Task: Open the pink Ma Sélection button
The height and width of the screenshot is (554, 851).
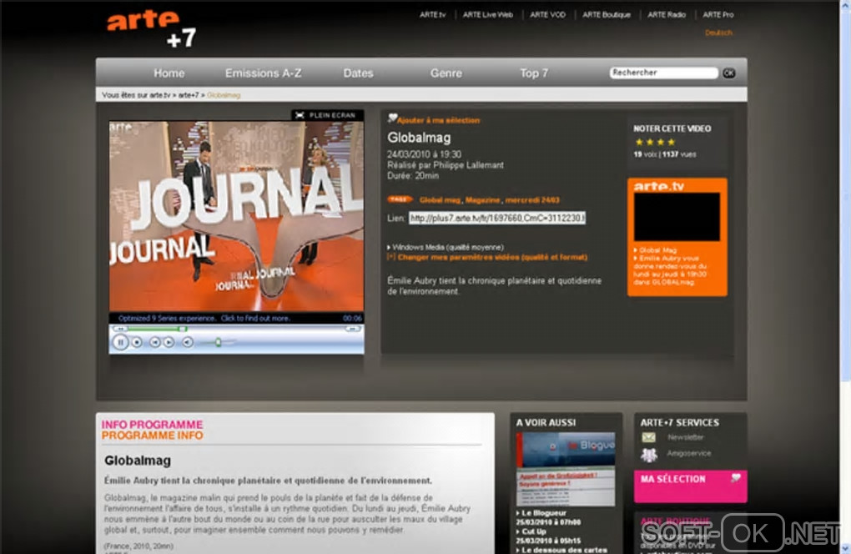Action: pos(690,486)
